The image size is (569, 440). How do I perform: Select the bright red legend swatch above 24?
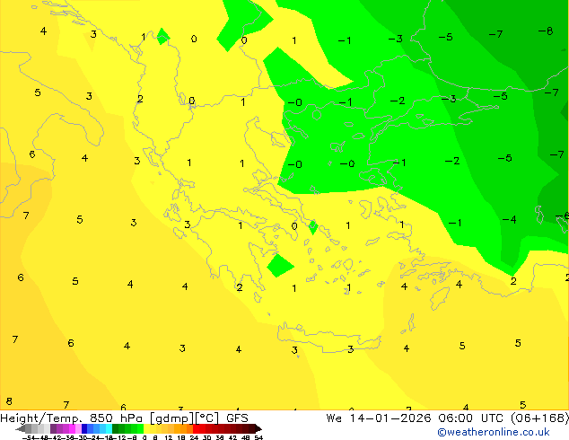click(196, 428)
